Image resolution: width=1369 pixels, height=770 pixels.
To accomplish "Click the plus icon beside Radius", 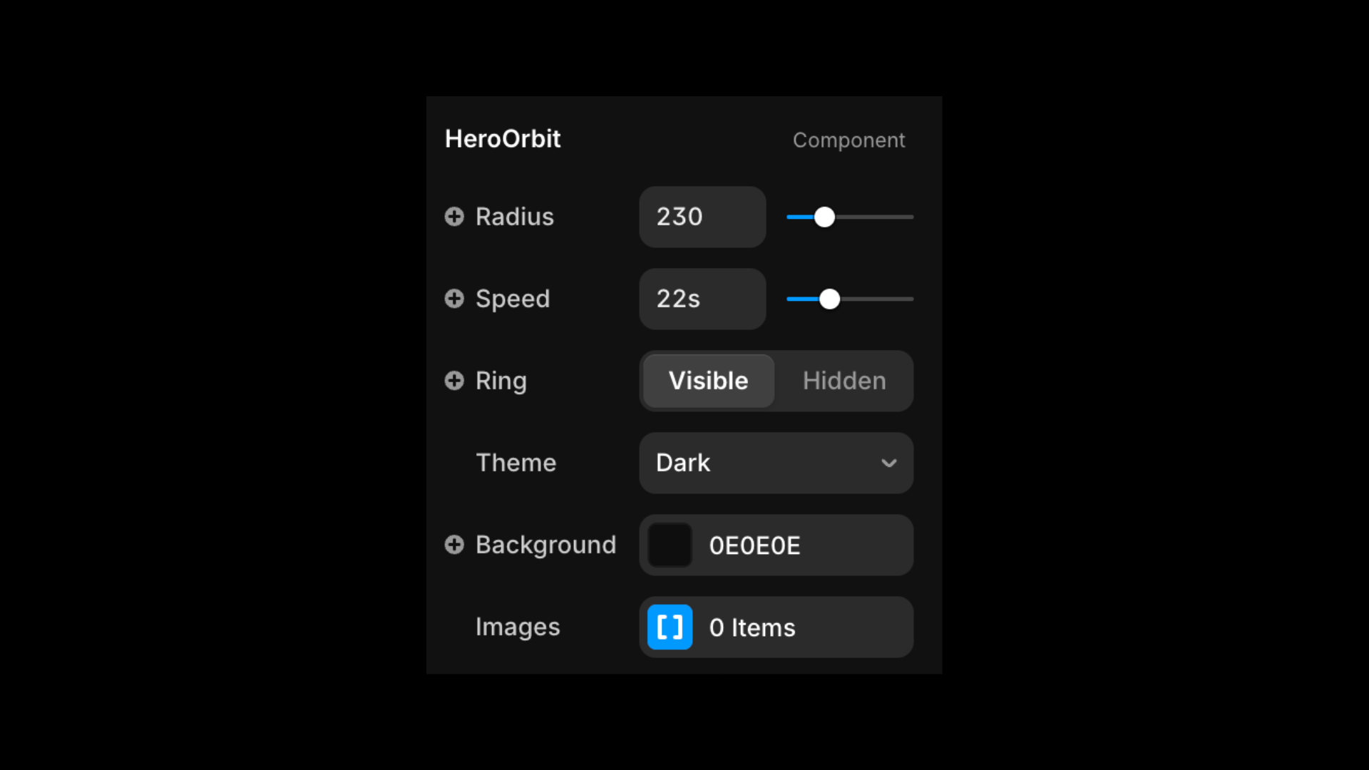I will (454, 217).
